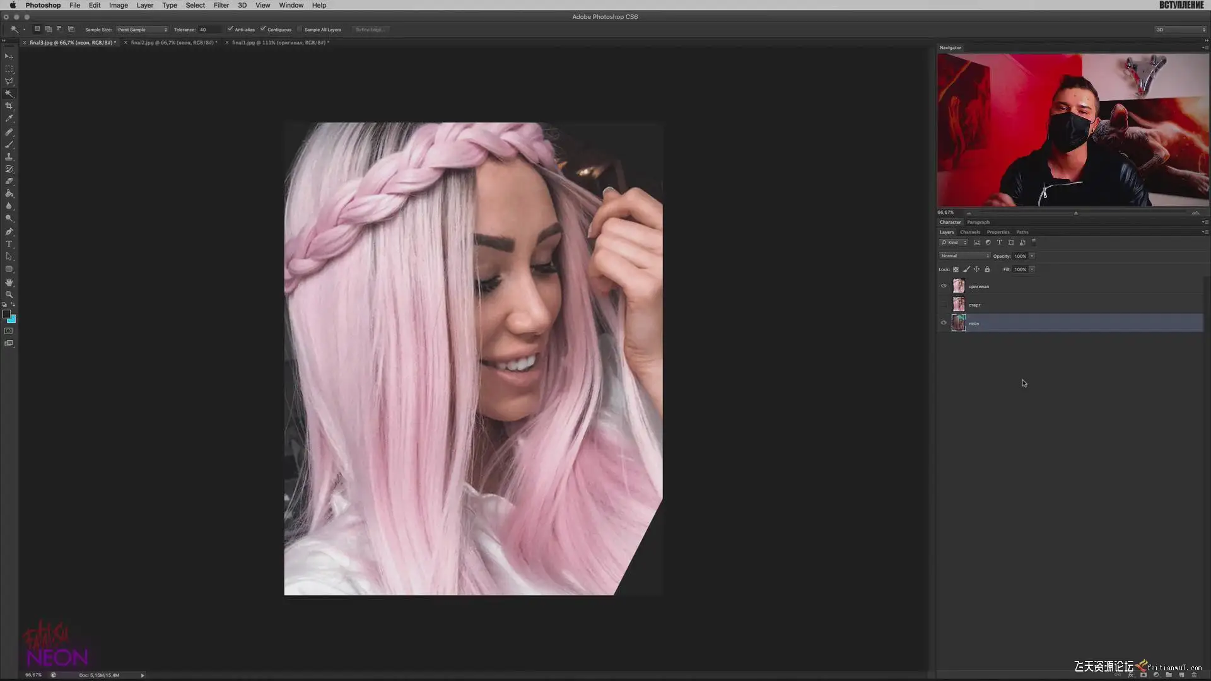Click the lock all layer icon
This screenshot has width=1211, height=681.
(987, 269)
